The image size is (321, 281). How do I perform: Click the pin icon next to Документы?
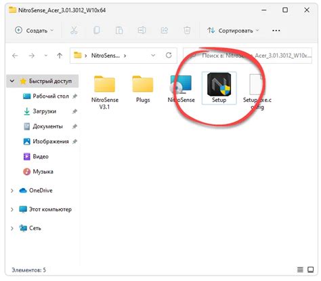point(74,126)
